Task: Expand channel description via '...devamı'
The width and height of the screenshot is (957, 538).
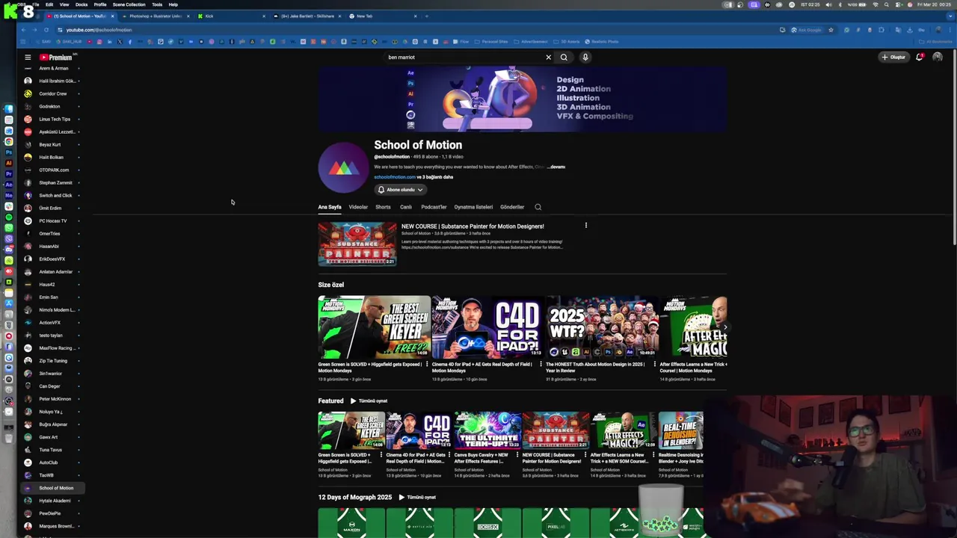Action: (x=556, y=167)
